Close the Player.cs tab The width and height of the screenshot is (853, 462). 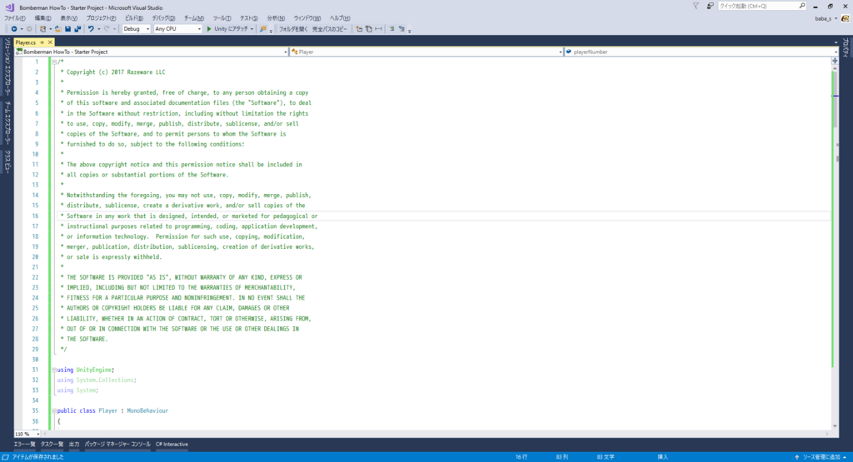(x=50, y=42)
